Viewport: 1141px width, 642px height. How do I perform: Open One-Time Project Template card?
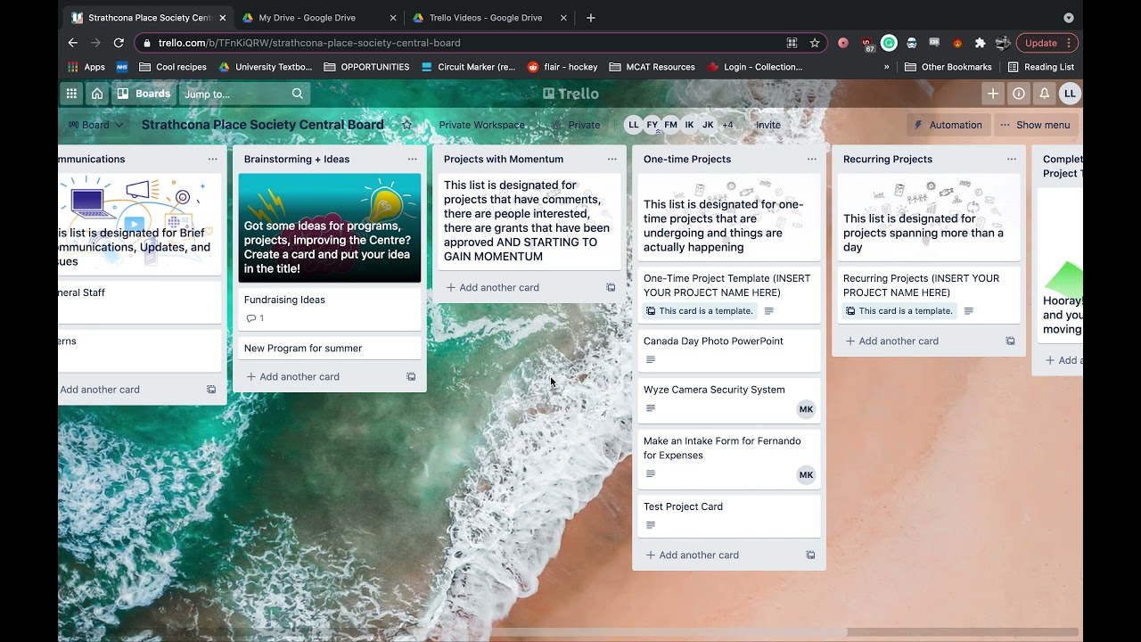pyautogui.click(x=729, y=294)
